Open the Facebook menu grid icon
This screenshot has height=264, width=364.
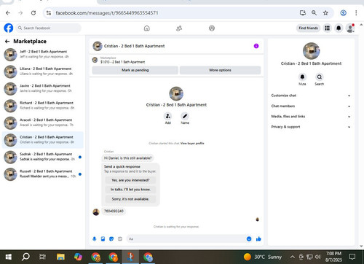pyautogui.click(x=327, y=28)
